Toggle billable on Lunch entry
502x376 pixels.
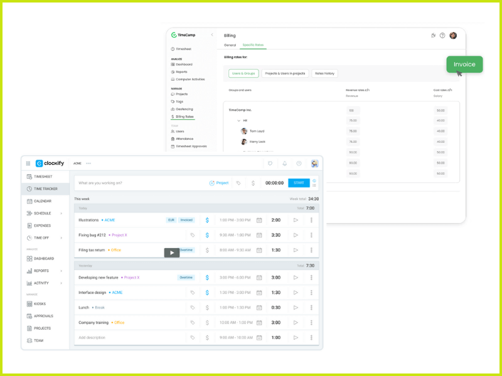click(x=207, y=308)
